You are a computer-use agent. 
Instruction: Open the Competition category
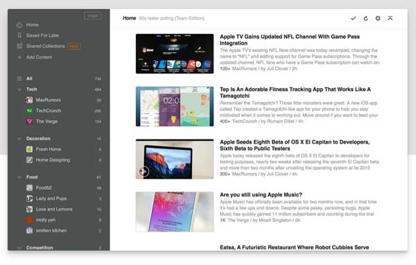[x=40, y=248]
